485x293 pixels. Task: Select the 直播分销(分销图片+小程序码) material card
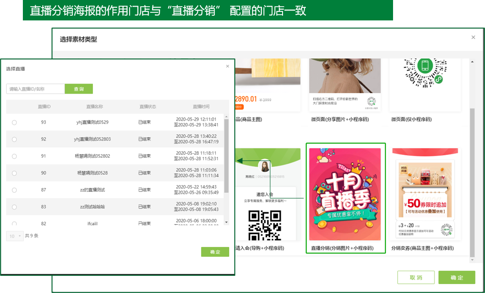[x=345, y=198]
